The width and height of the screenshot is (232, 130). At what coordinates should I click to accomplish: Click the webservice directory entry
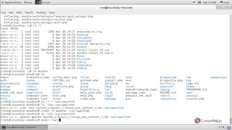click(219, 77)
